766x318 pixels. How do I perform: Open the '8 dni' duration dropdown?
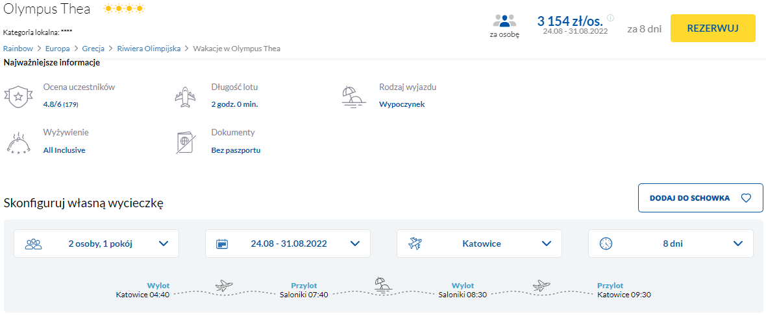pos(671,244)
